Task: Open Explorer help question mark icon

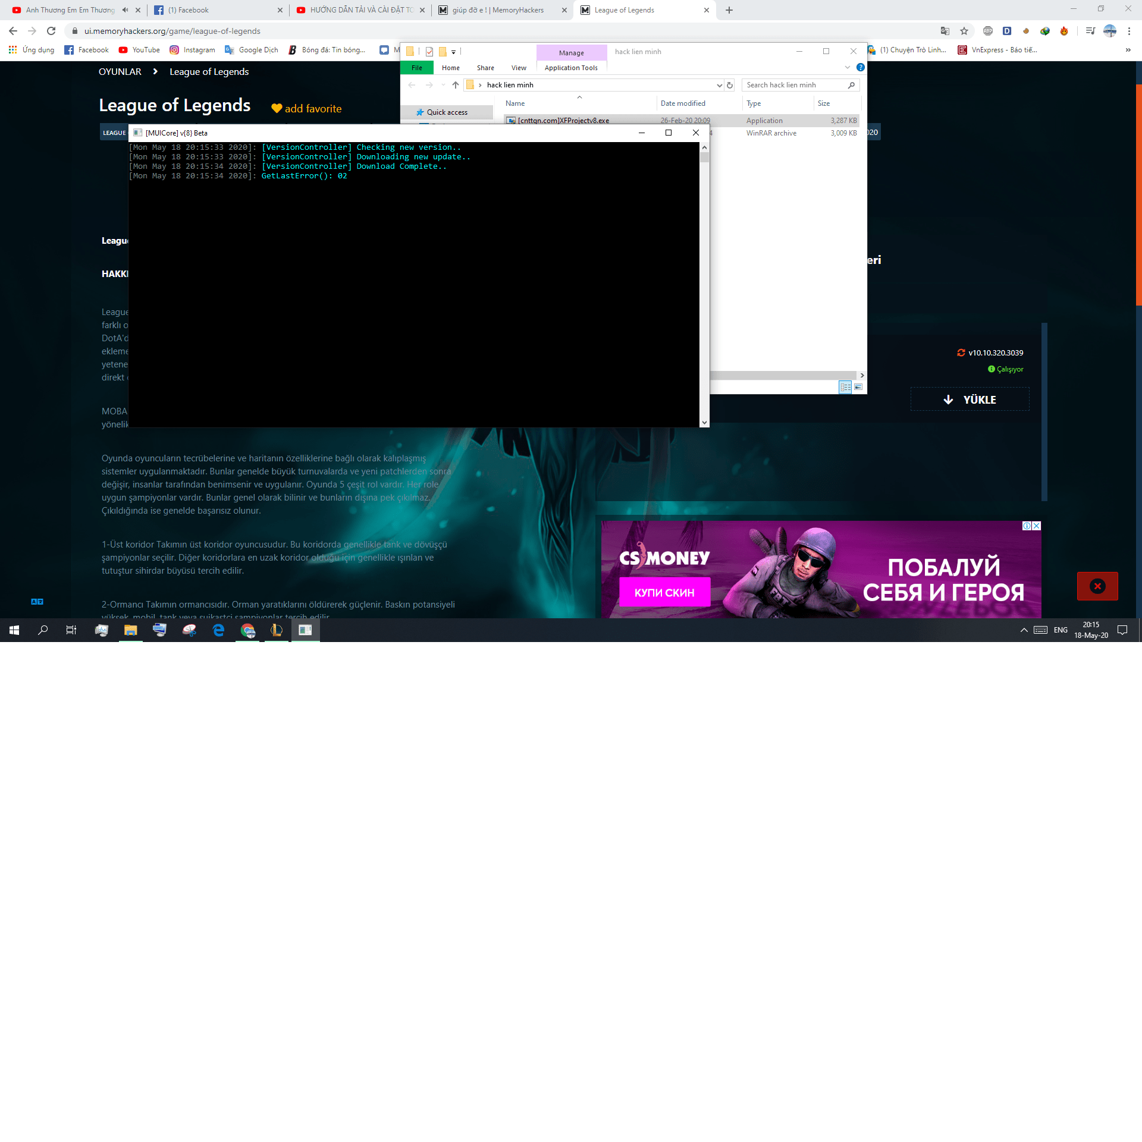Action: click(x=861, y=67)
